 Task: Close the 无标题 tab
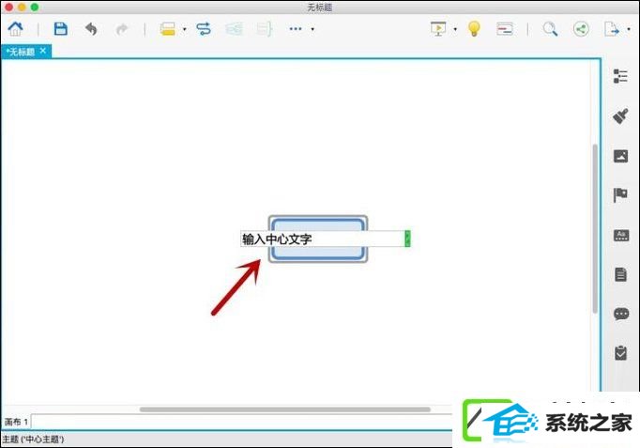43,51
